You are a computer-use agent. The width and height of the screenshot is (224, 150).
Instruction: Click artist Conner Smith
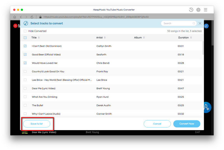click(x=104, y=114)
